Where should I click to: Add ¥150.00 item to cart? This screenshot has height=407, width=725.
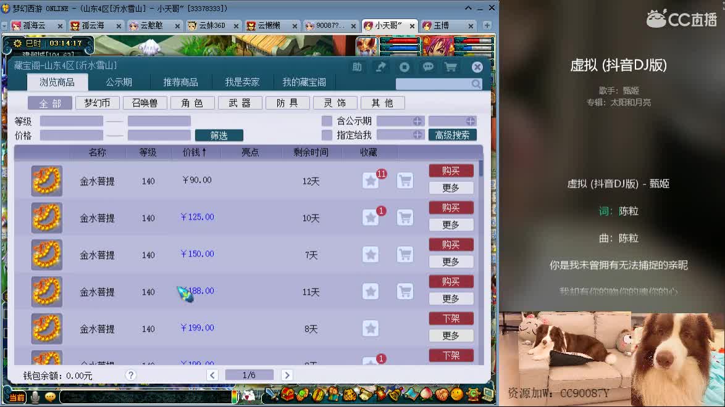405,255
